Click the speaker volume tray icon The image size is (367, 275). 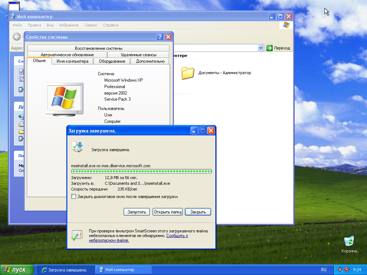tap(340, 270)
